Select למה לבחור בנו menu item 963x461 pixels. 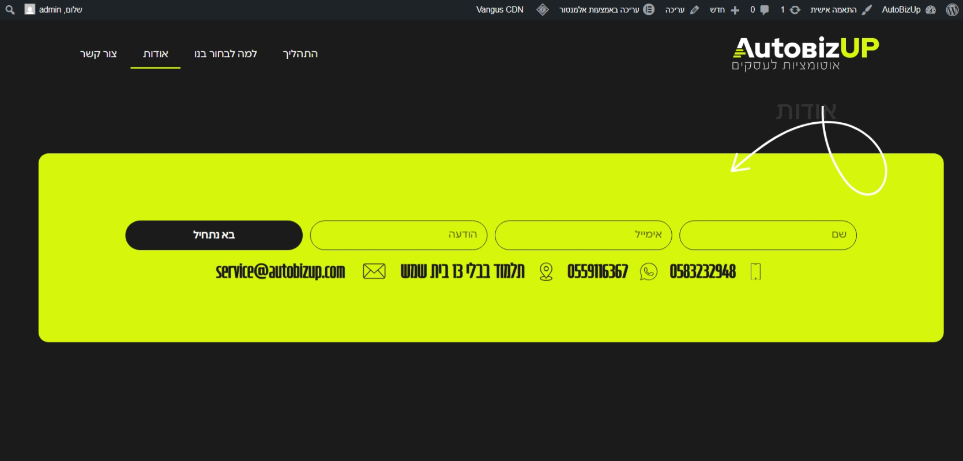click(225, 54)
